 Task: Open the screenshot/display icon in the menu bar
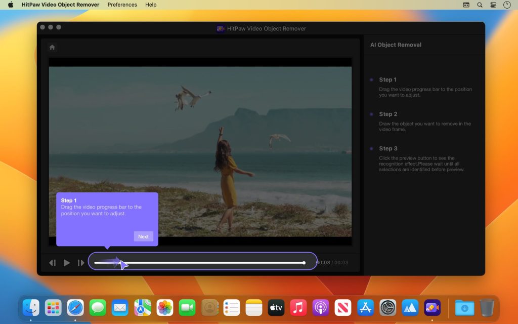tap(465, 5)
